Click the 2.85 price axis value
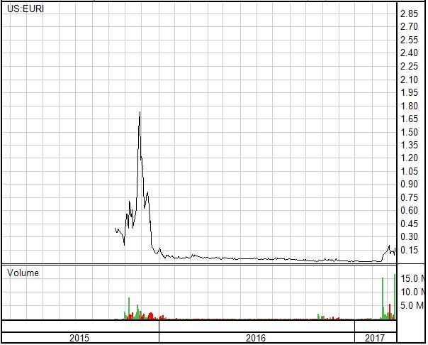428x345 pixels. (x=409, y=13)
